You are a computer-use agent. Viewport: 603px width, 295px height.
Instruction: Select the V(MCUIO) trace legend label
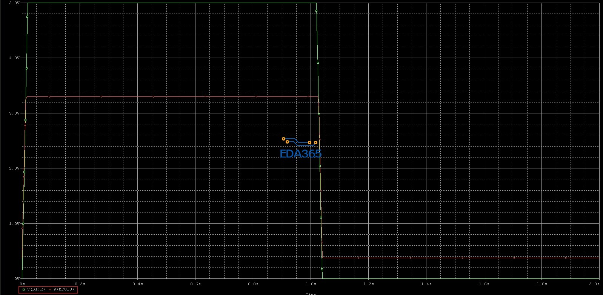click(x=64, y=289)
